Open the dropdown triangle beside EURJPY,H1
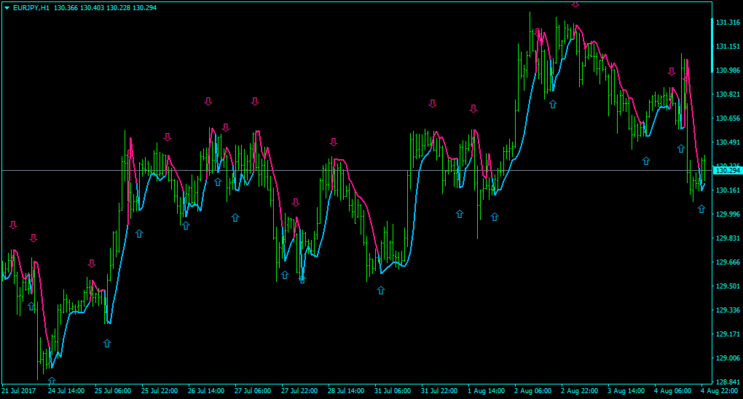Screen dimensions: 743x399 (x=7, y=8)
